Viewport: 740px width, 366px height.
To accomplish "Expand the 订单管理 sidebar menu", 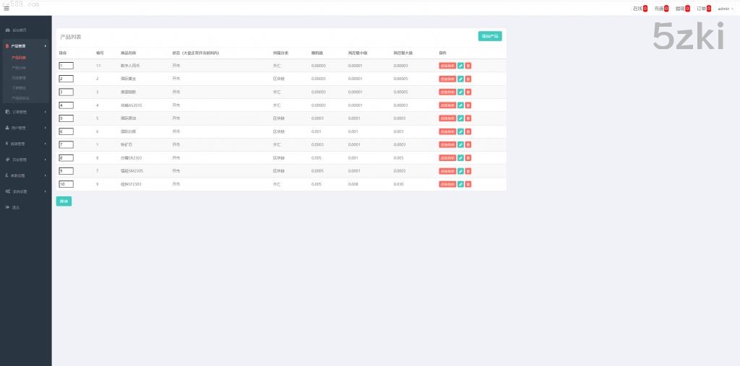I will 25,112.
